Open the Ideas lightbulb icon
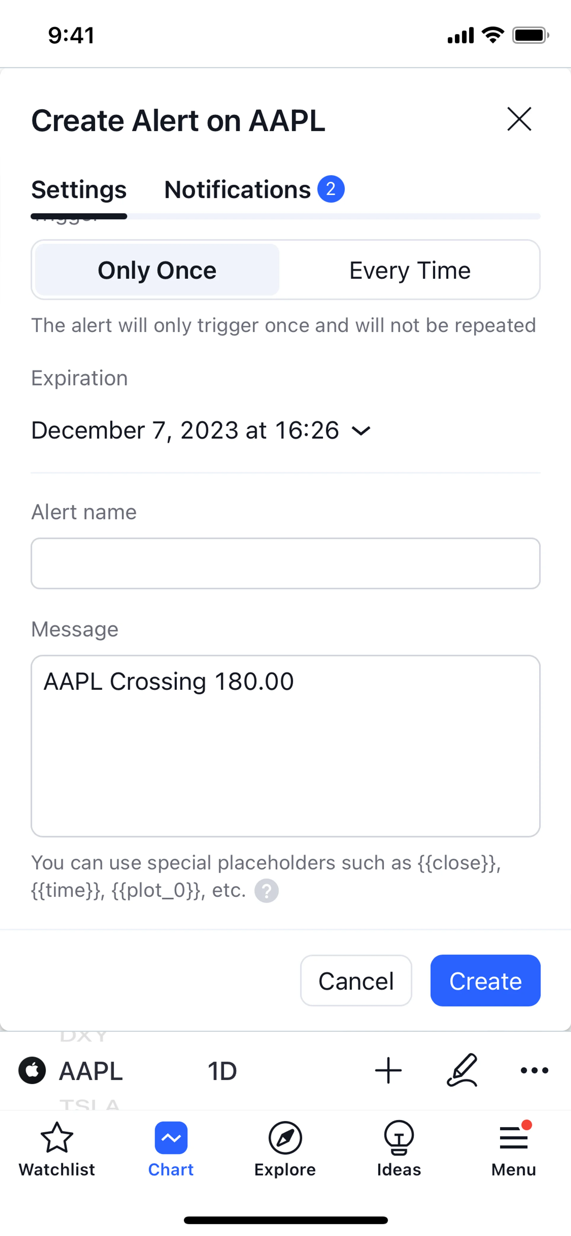Image resolution: width=571 pixels, height=1236 pixels. pos(399,1137)
